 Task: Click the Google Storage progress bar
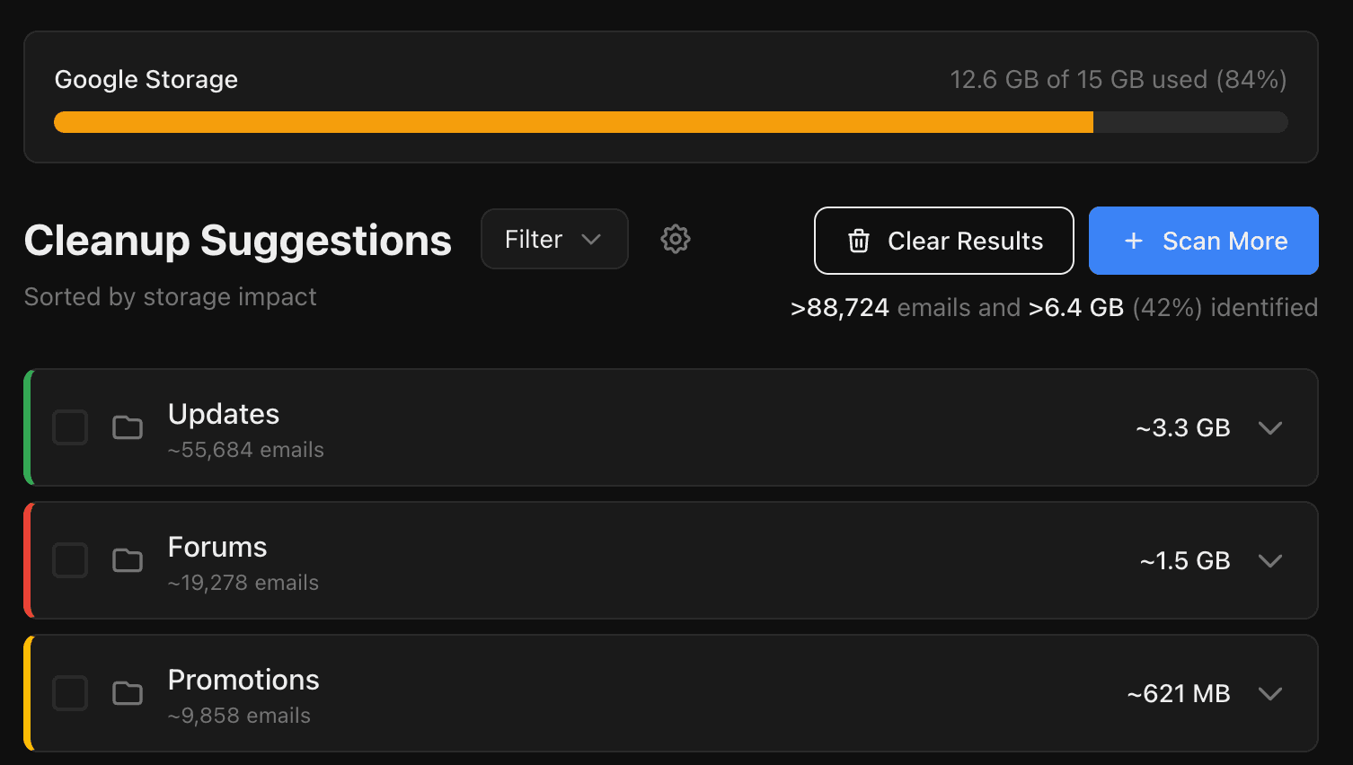(670, 121)
